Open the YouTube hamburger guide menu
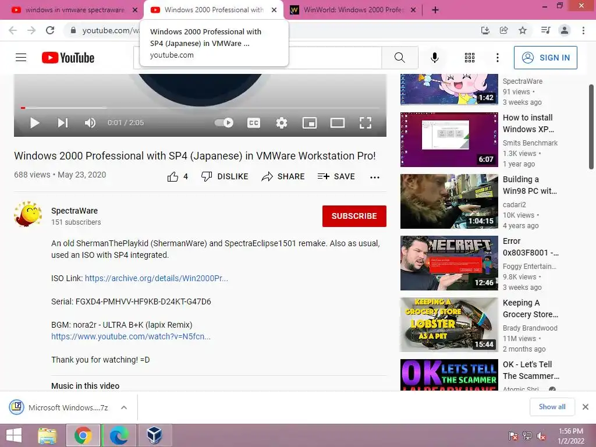 21,58
